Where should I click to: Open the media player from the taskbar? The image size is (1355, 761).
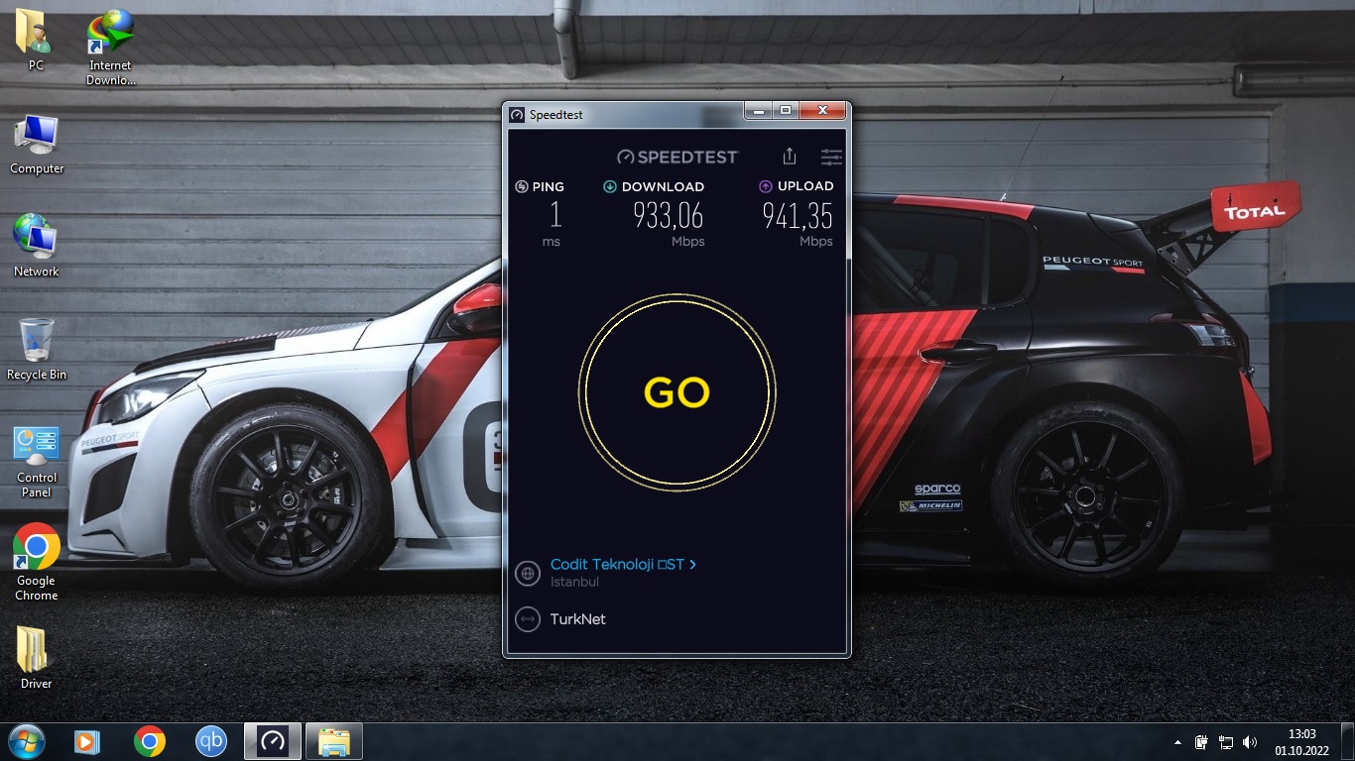(87, 741)
